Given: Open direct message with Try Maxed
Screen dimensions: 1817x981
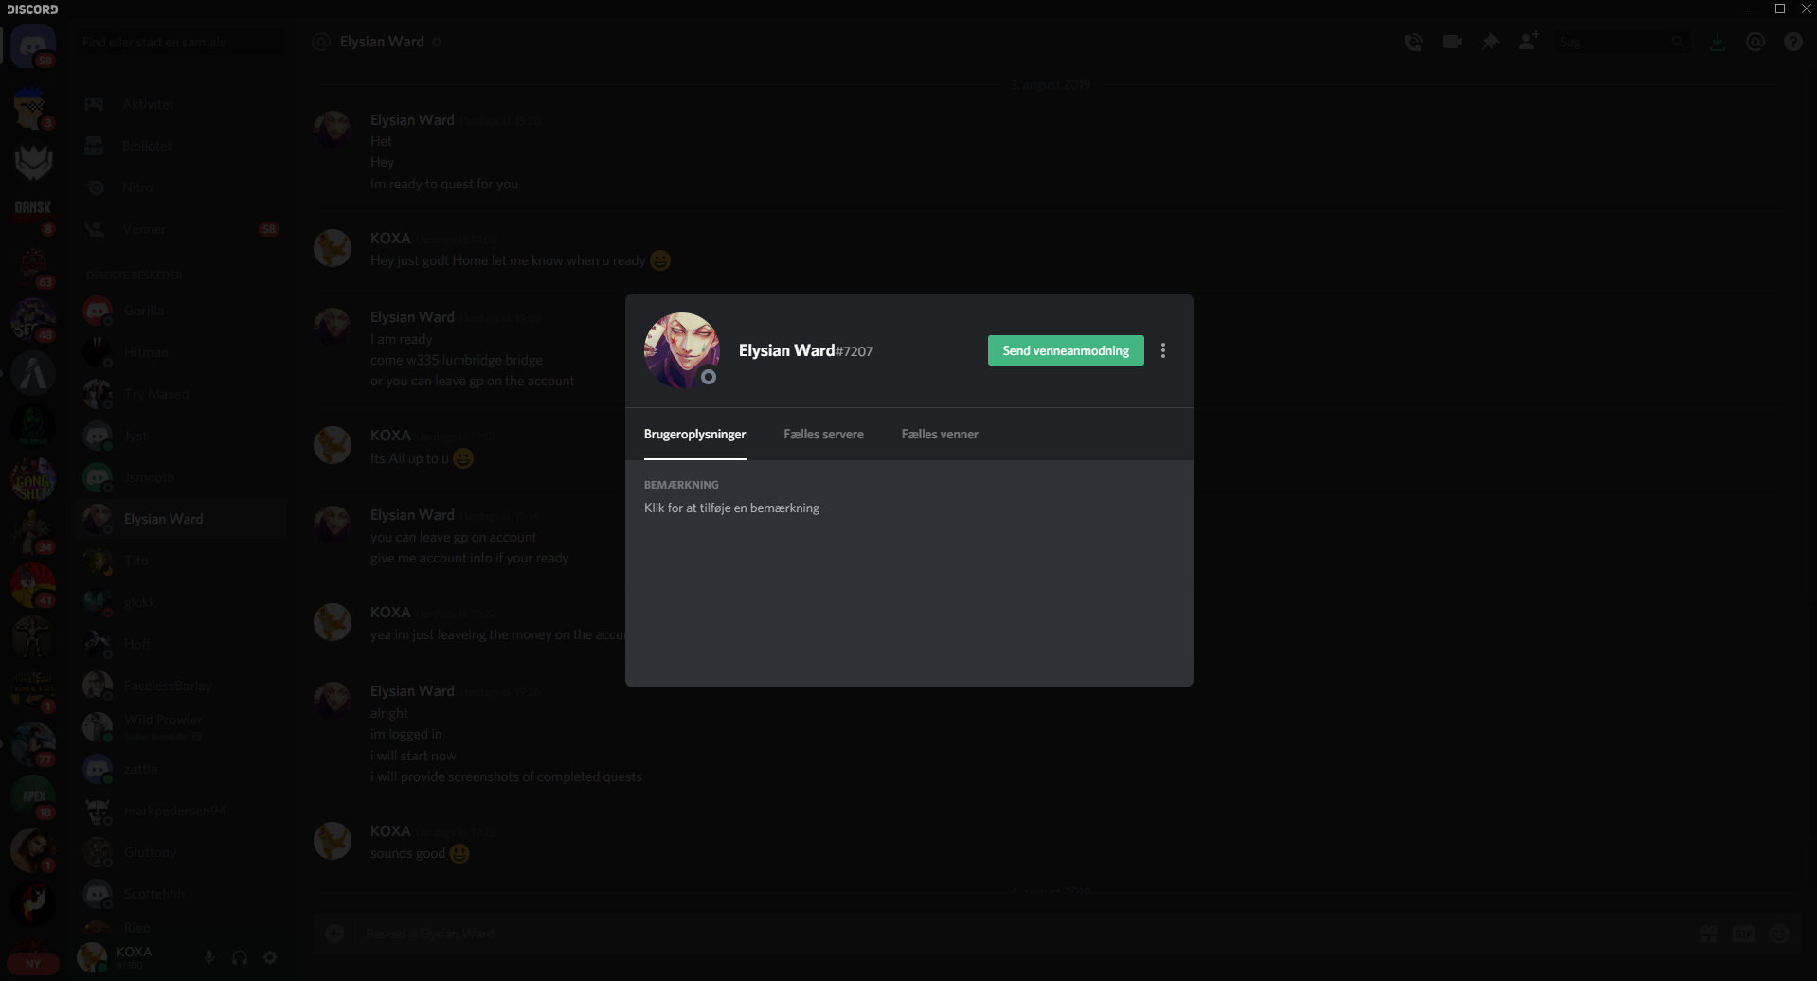Looking at the screenshot, I should [x=180, y=394].
